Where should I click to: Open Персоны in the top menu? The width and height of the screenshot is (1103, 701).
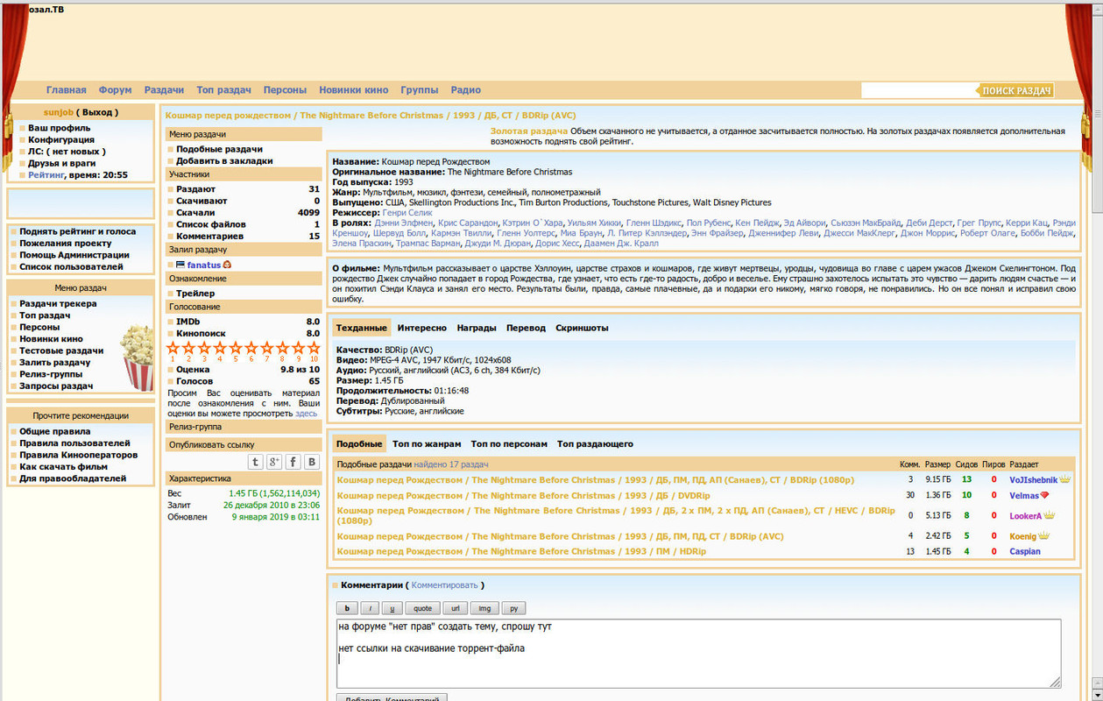[286, 90]
